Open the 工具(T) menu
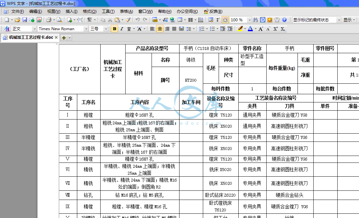359x218 pixels. click(x=108, y=11)
